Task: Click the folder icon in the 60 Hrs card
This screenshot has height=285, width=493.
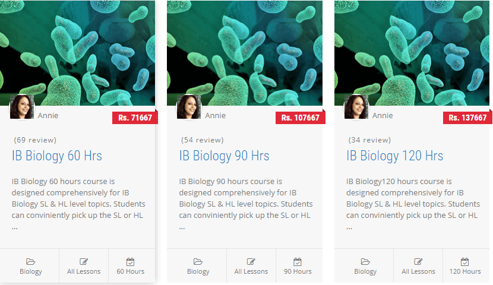Action: point(30,261)
